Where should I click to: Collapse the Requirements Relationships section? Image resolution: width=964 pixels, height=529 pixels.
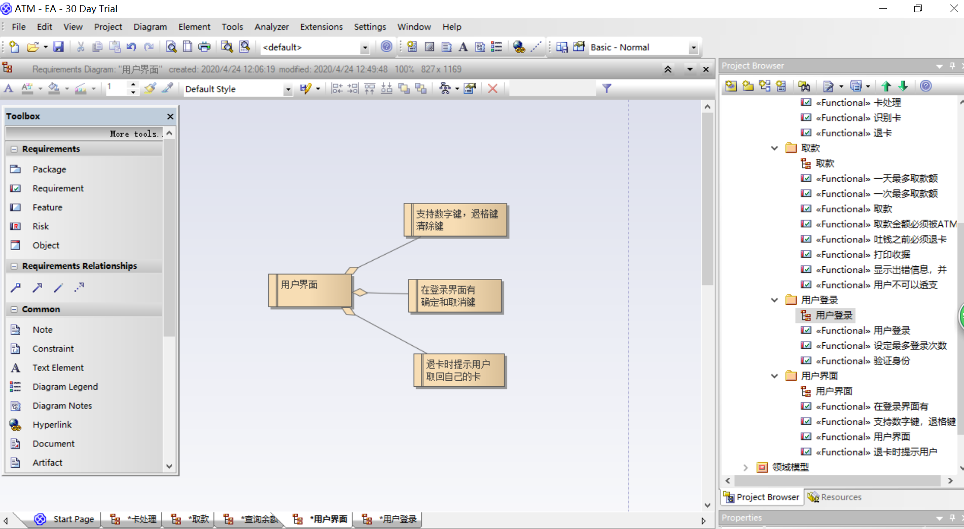click(14, 266)
